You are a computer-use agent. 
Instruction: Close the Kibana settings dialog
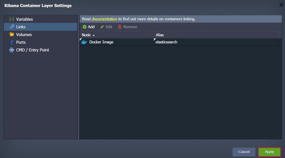click(x=281, y=5)
